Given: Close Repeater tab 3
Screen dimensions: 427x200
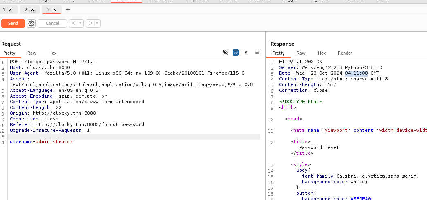Looking at the screenshot, I should 54,9.
